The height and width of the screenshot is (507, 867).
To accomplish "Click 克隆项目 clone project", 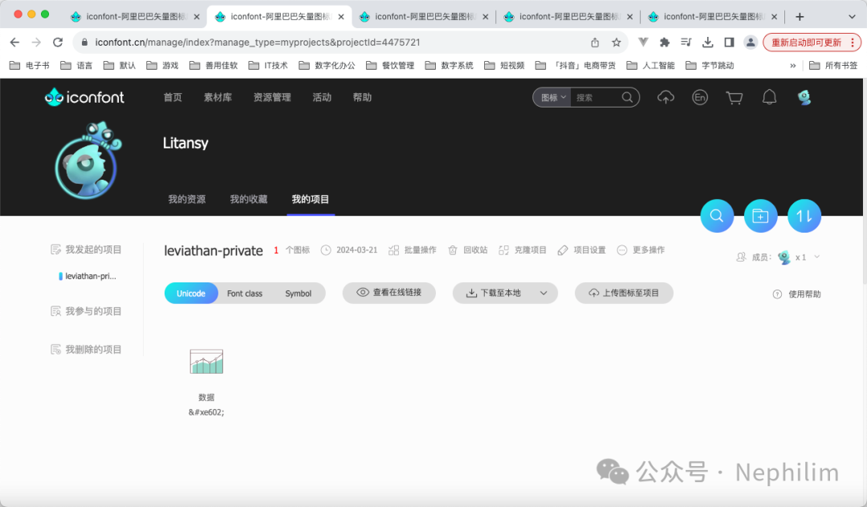I will pyautogui.click(x=523, y=250).
